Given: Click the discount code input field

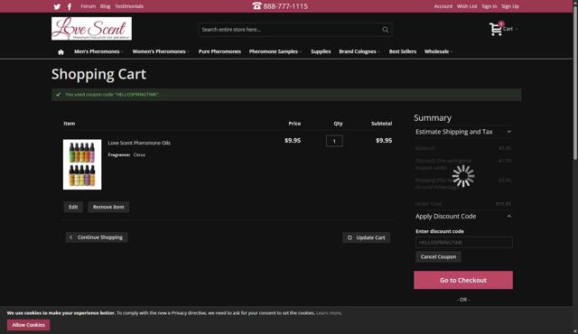Looking at the screenshot, I should point(463,243).
